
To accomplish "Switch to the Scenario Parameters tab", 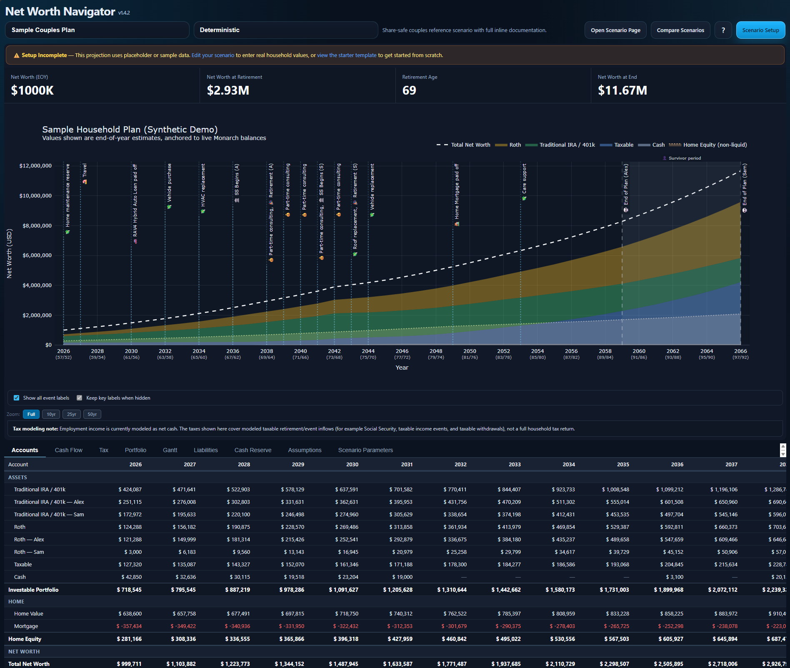I will click(365, 450).
